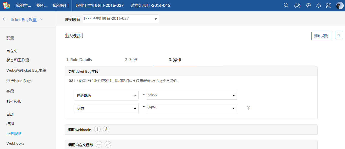
Task: Click link icon next to 调用webhooks
Action: [106, 129]
